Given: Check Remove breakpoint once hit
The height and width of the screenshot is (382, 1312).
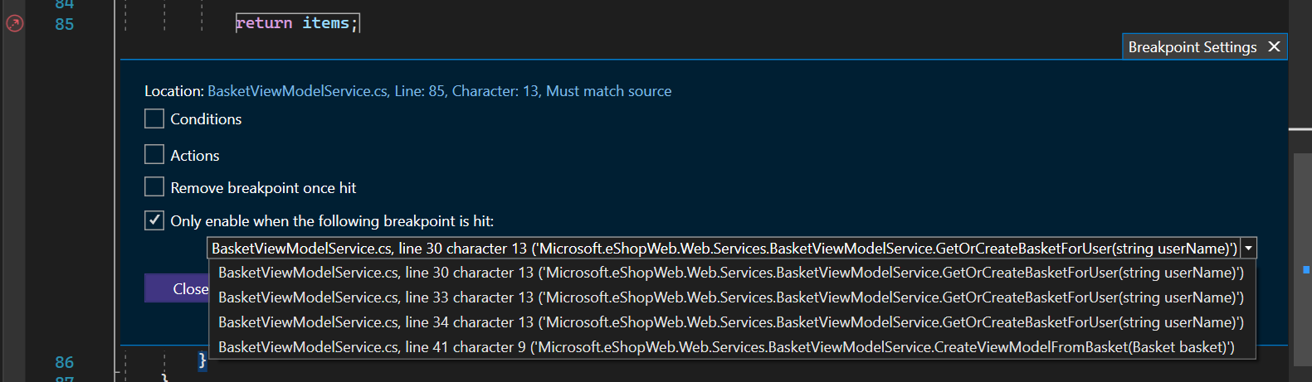Looking at the screenshot, I should 154,187.
